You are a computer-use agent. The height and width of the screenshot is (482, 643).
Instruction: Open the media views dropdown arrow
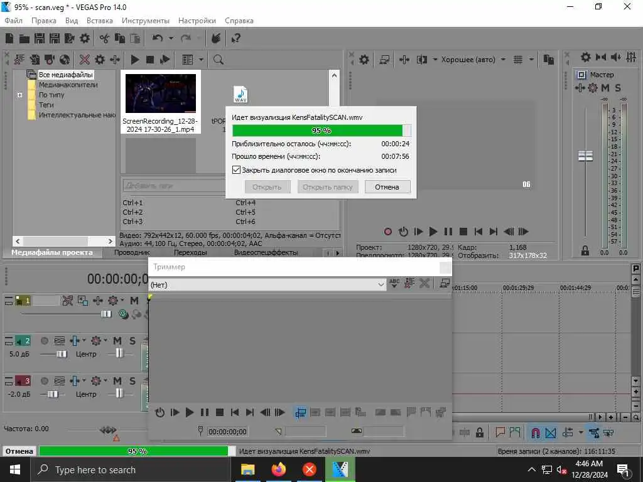coord(202,60)
